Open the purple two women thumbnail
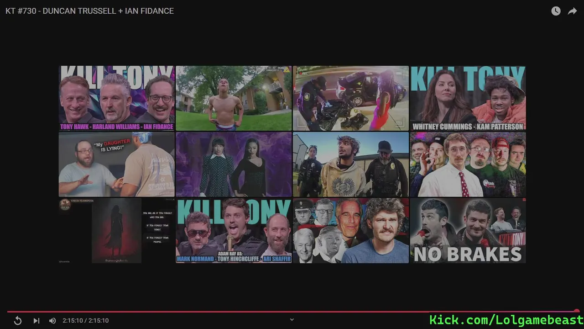 tap(234, 164)
